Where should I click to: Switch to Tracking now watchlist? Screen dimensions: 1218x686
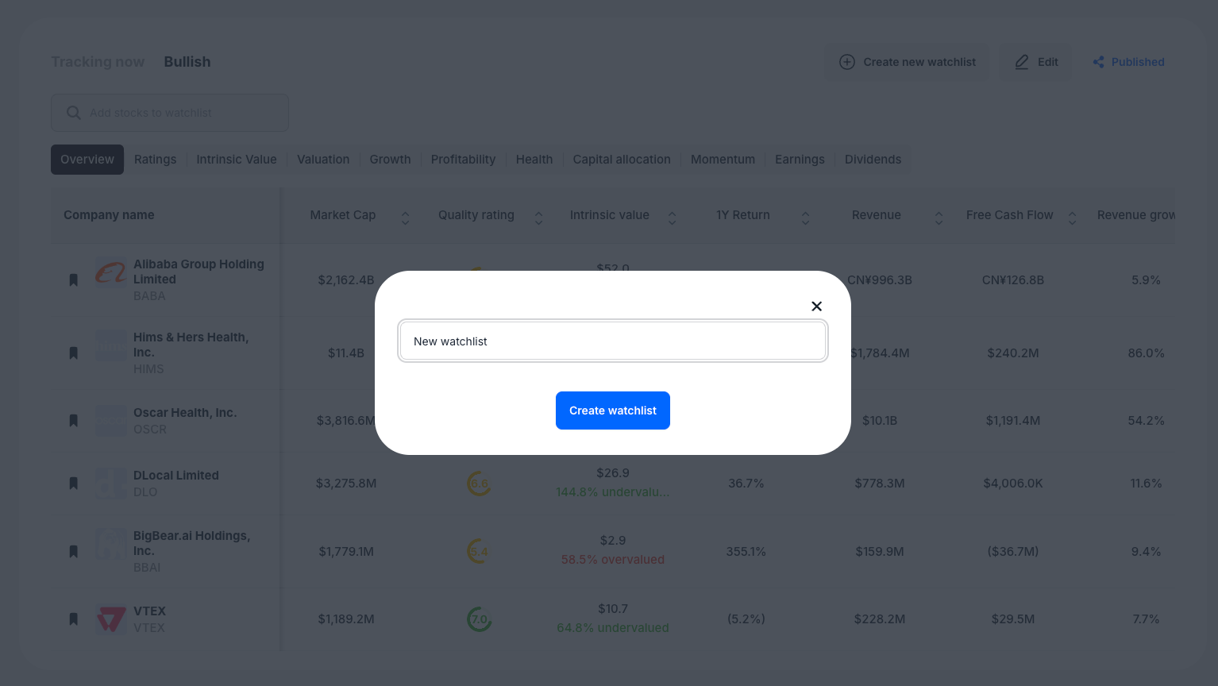point(98,62)
